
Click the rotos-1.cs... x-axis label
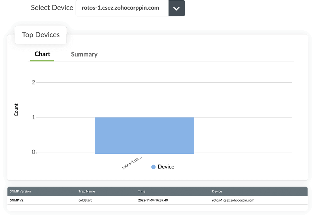pyautogui.click(x=132, y=163)
